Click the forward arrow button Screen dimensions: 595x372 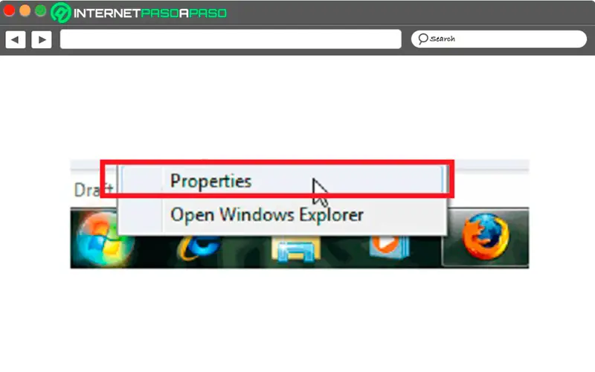click(x=42, y=39)
